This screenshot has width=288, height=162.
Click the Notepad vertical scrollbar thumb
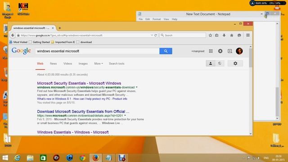coord(277,102)
